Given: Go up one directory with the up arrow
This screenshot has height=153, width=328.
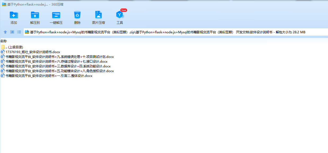Looking at the screenshot, I should click(5, 32).
